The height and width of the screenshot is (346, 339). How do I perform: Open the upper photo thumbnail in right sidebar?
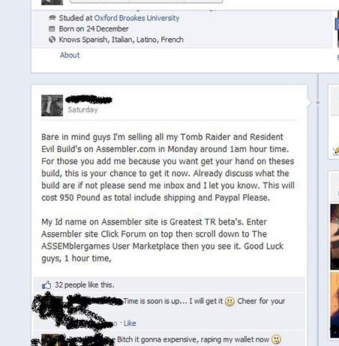click(x=334, y=237)
